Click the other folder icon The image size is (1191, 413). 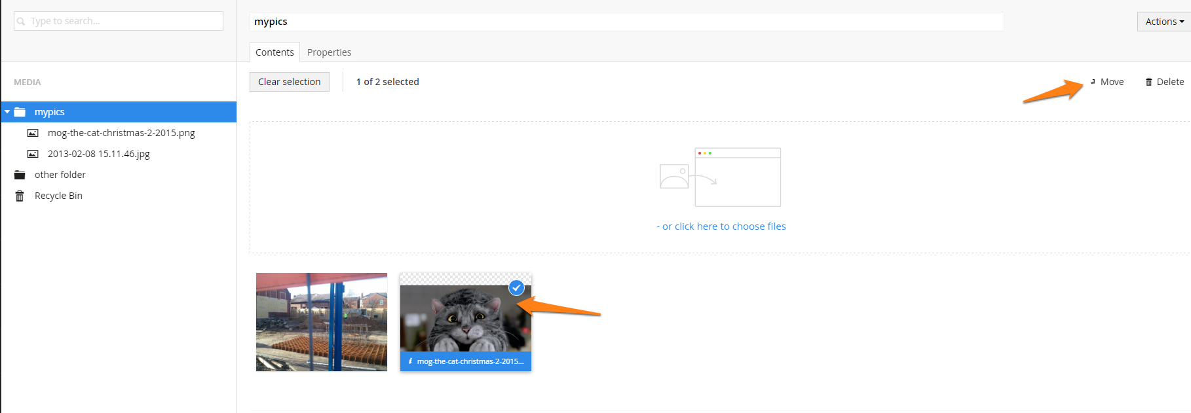[x=20, y=175]
